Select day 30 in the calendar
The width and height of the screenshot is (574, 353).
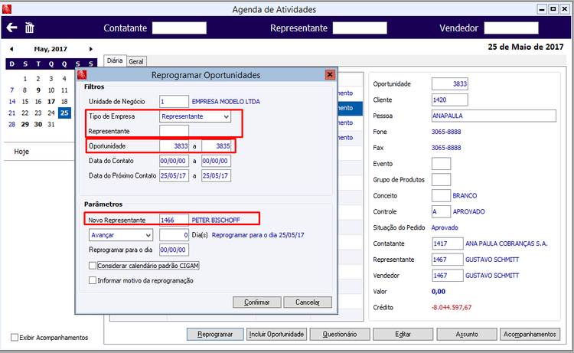[38, 124]
